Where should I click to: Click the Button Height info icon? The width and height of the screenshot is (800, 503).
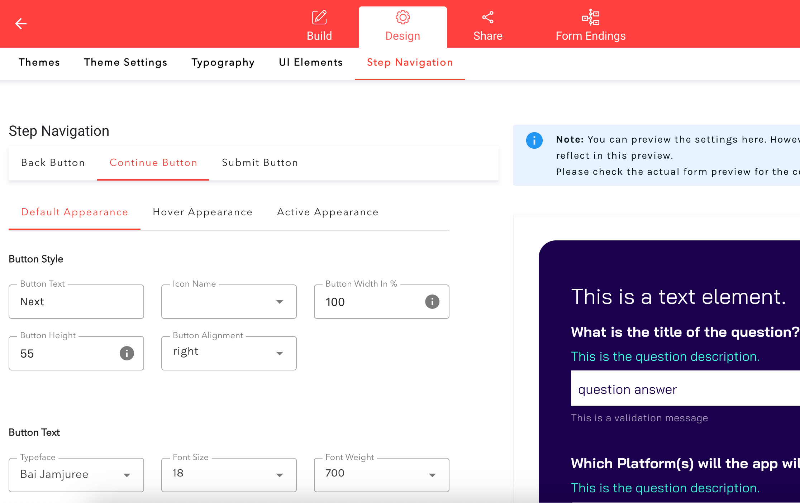point(127,353)
